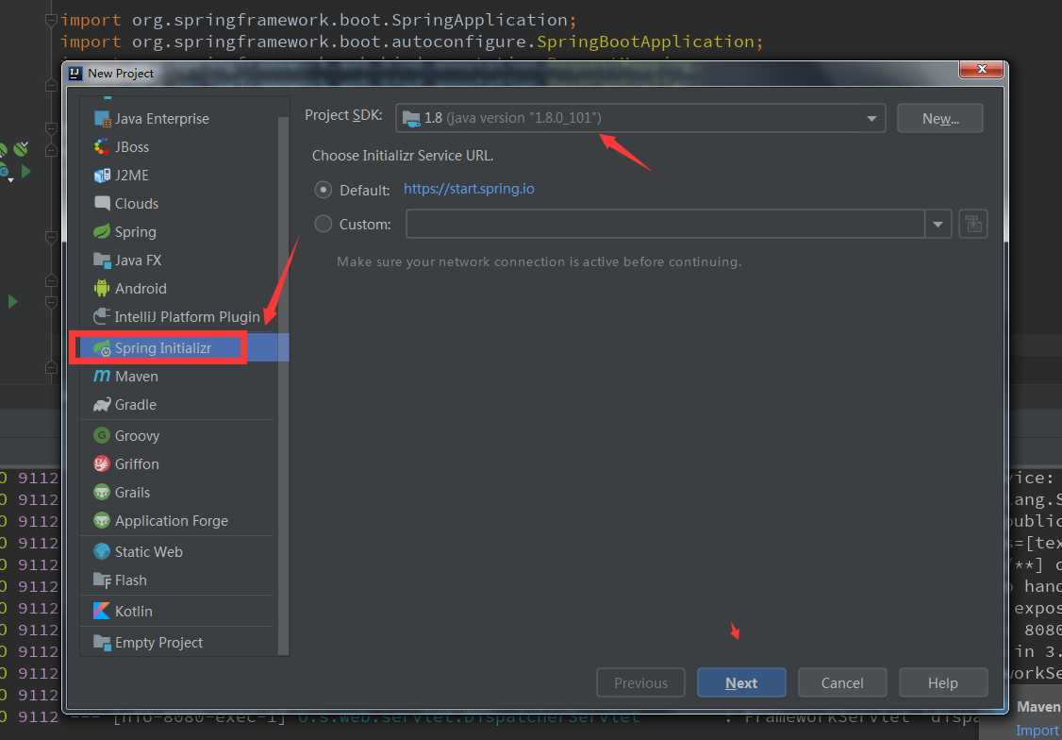Focus the Custom URL input field
Image resolution: width=1062 pixels, height=740 pixels.
[666, 225]
